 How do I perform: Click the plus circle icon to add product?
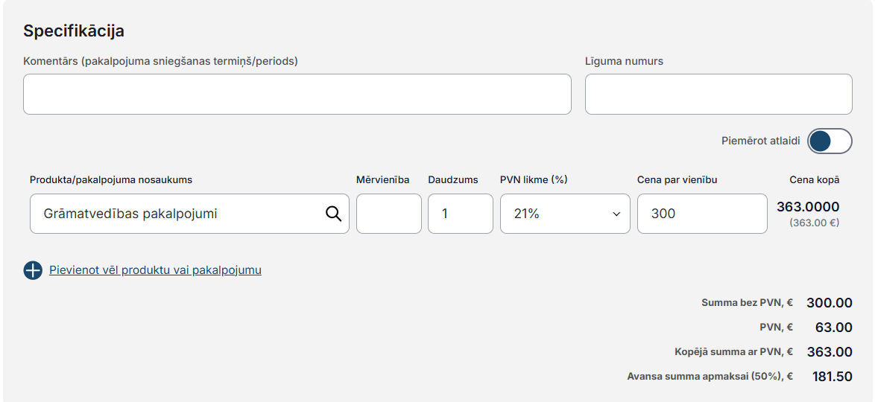coord(33,270)
